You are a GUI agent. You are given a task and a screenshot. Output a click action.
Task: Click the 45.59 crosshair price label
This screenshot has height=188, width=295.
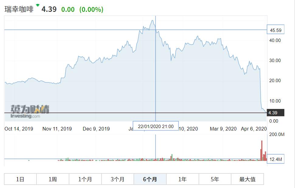coord(276,30)
